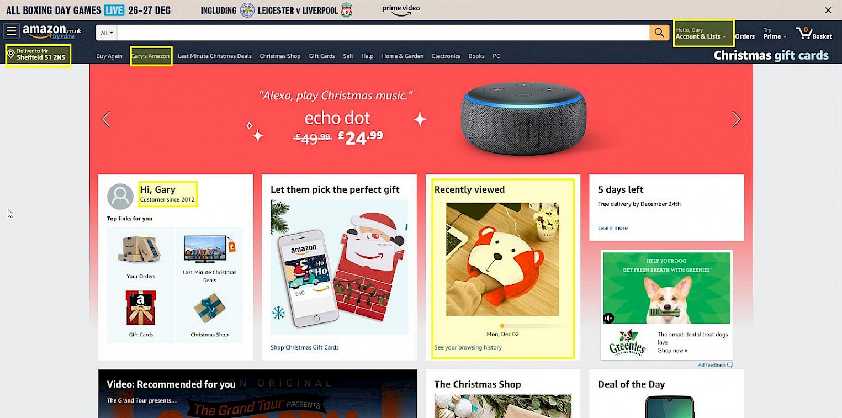
Task: Open the hamburger menu icon
Action: tap(12, 31)
